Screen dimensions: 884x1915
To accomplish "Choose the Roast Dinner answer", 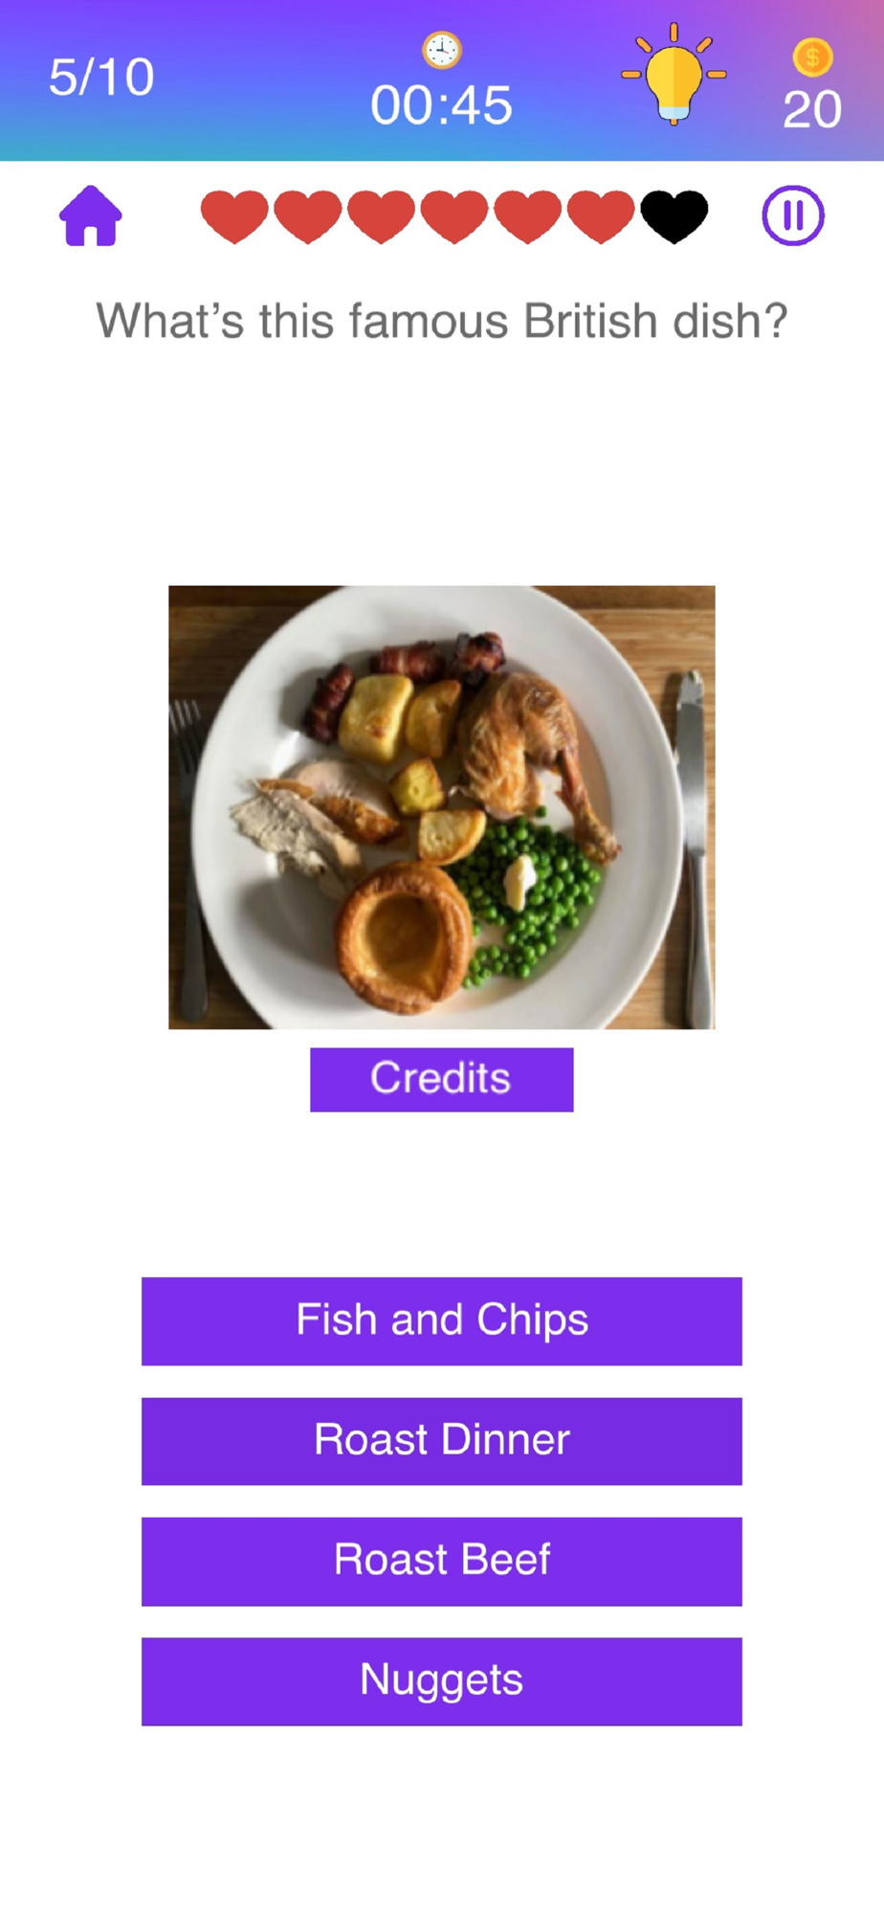I will click(442, 1441).
